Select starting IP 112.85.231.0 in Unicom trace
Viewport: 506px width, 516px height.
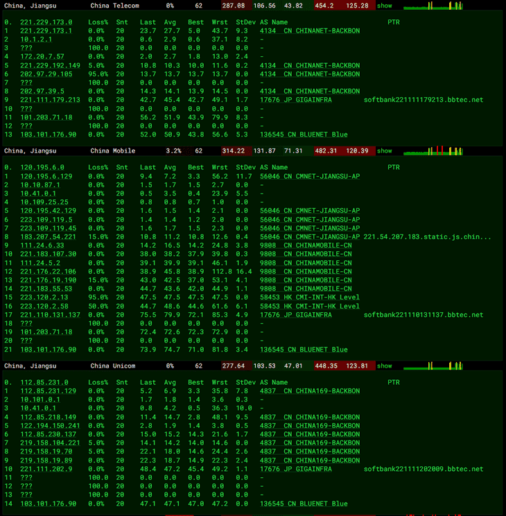tap(44, 382)
